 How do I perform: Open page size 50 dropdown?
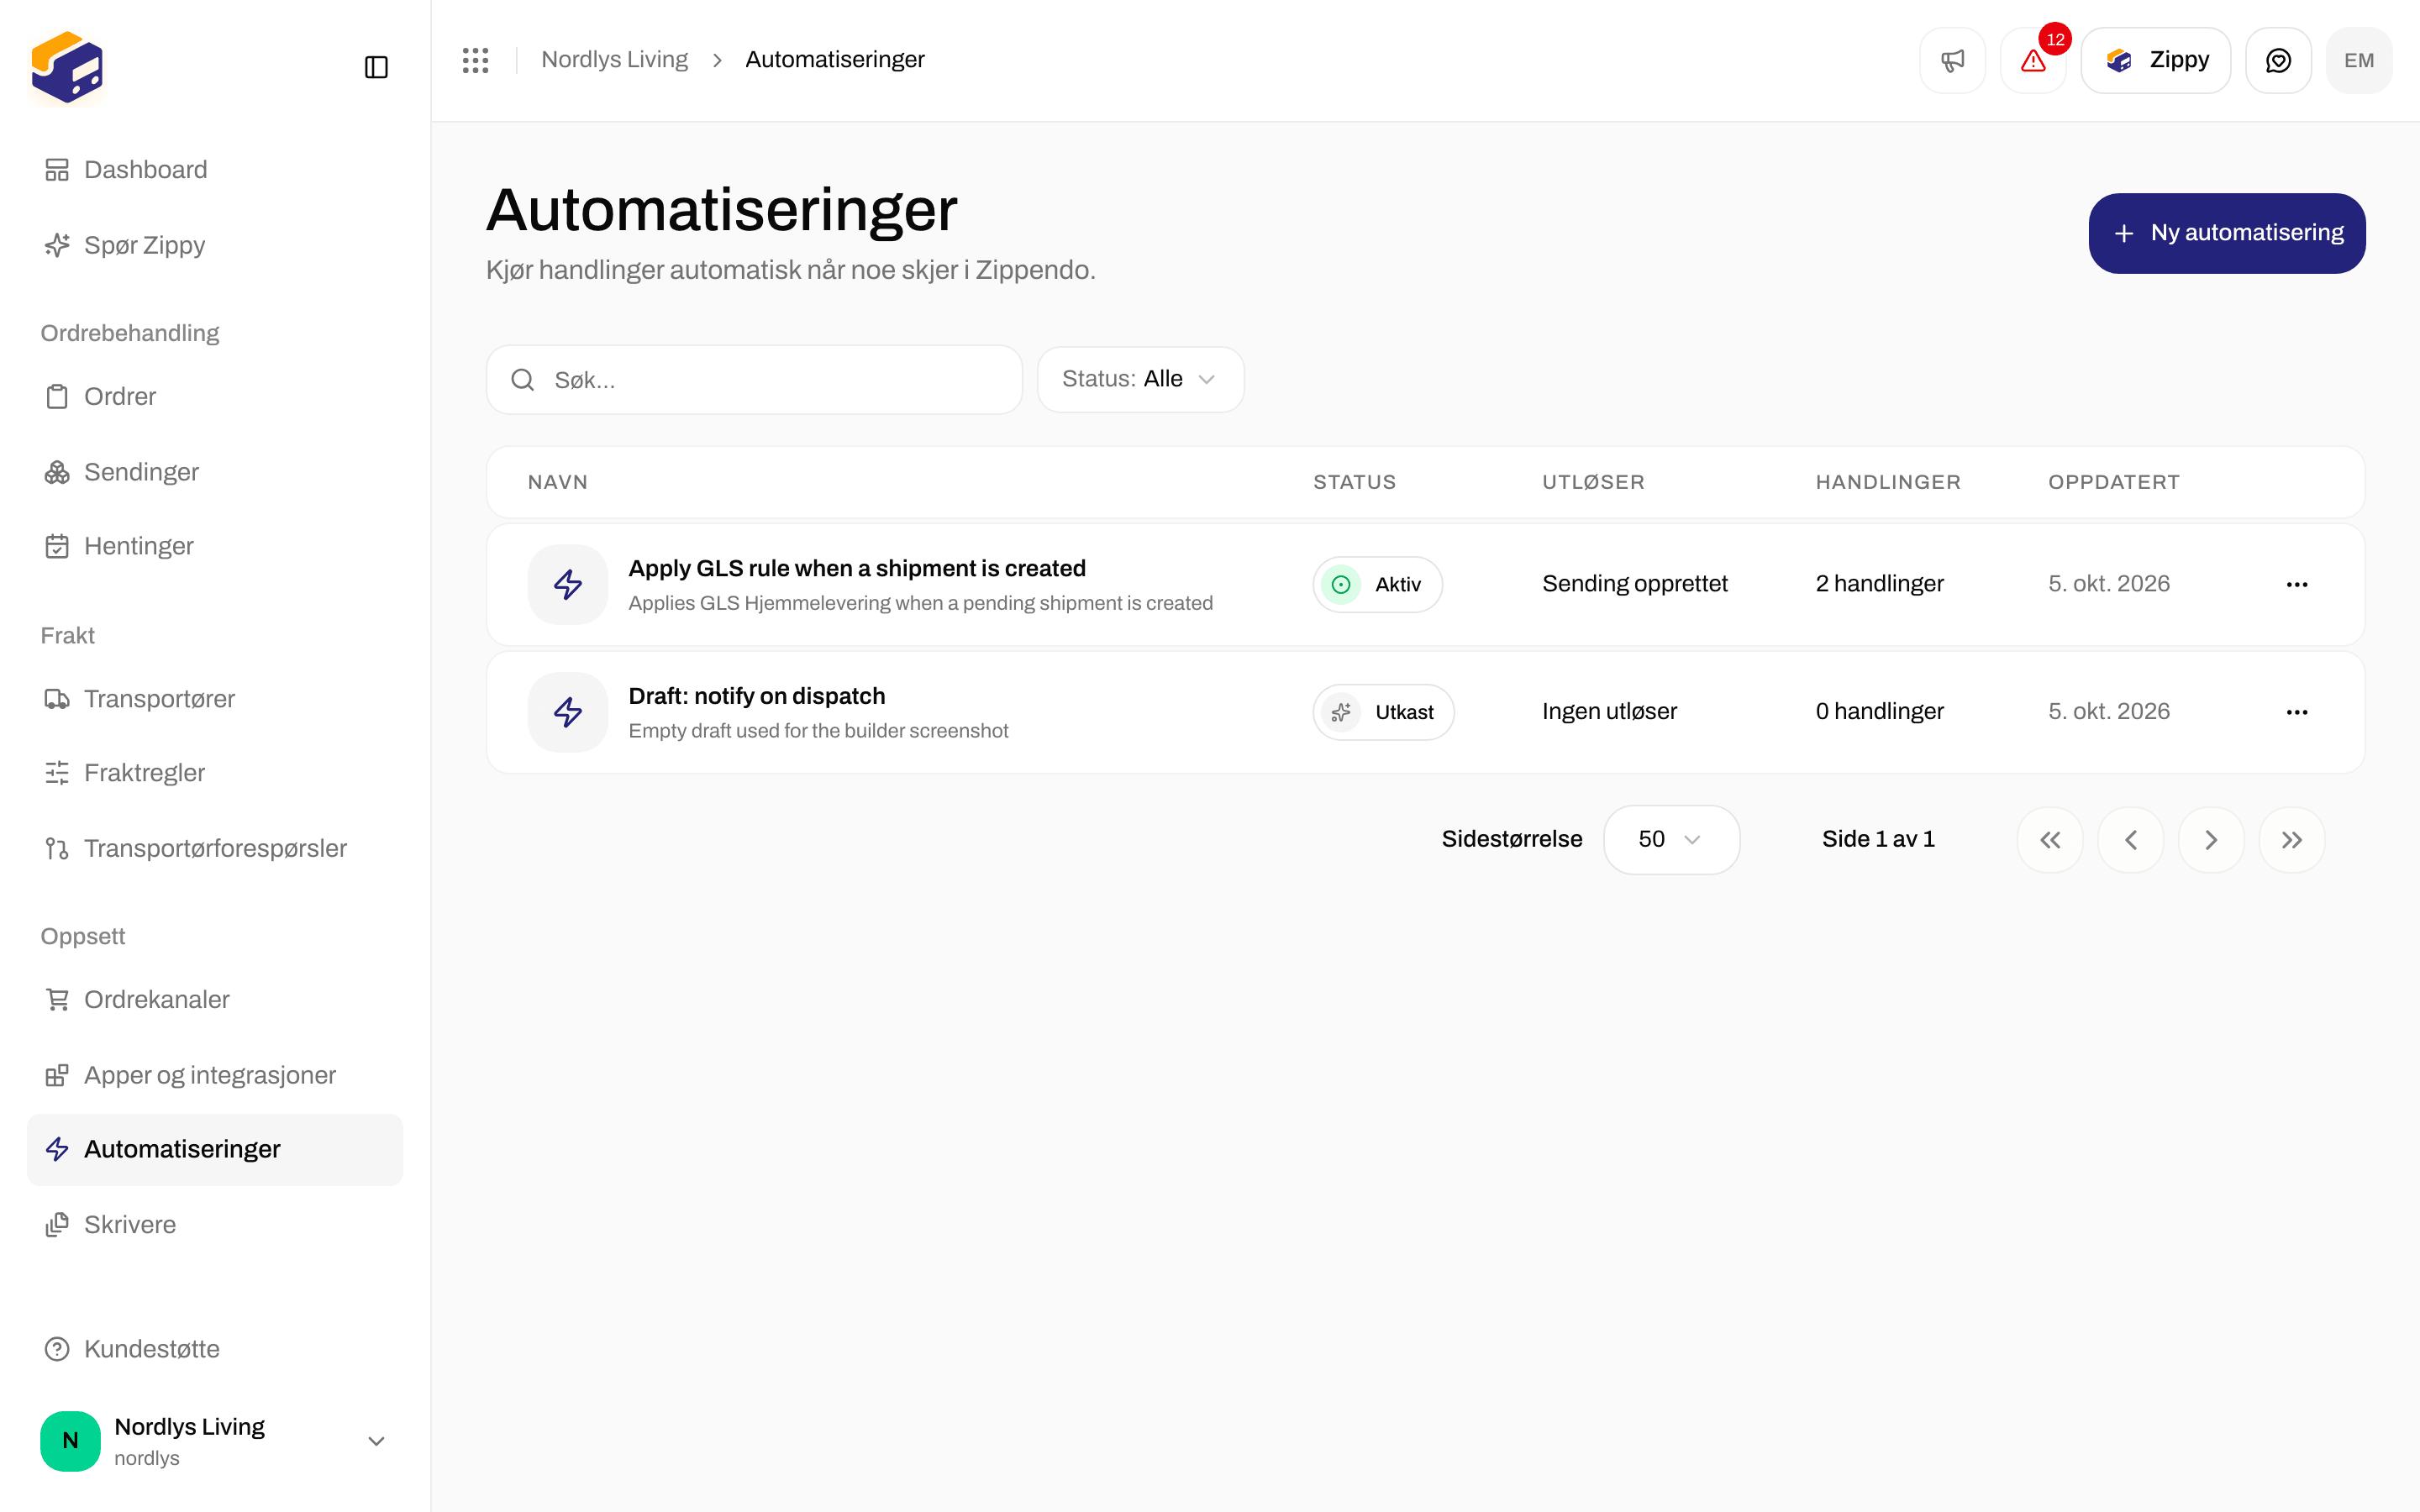tap(1671, 839)
